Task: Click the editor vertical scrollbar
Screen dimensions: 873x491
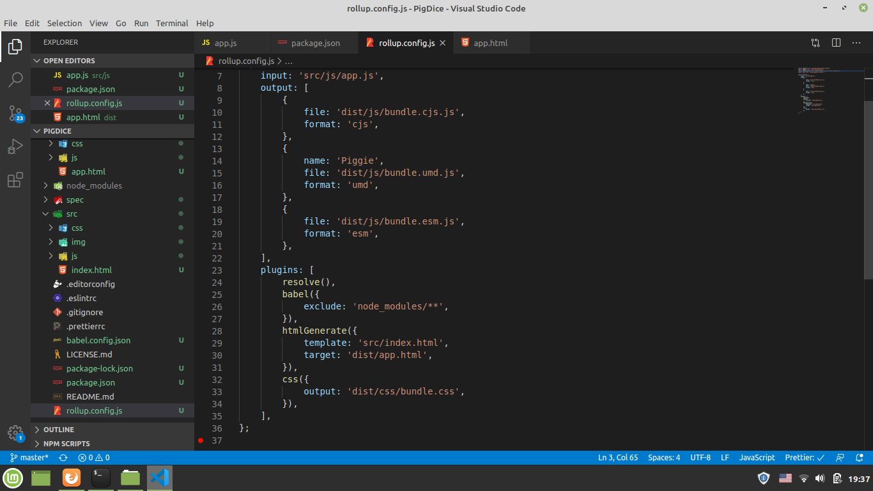Action: tap(869, 190)
